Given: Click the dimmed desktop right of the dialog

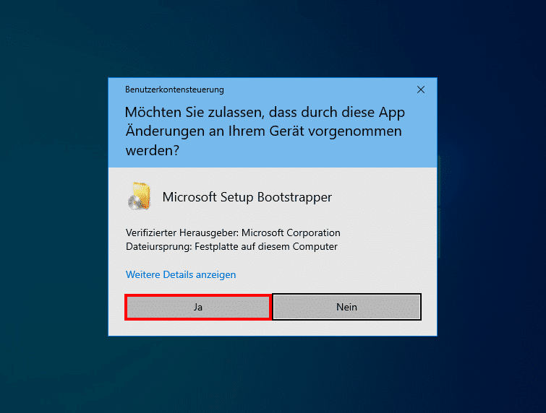Looking at the screenshot, I should click(x=492, y=209).
